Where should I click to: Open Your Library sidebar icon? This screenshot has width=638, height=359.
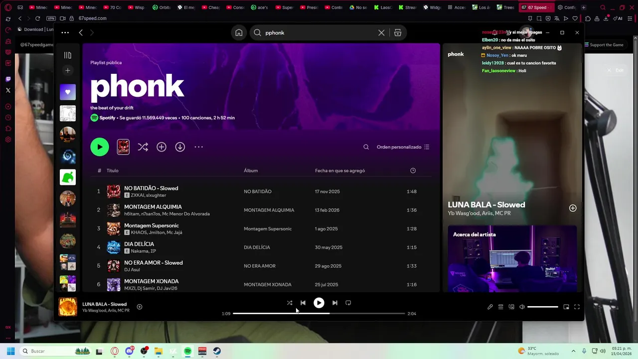pyautogui.click(x=68, y=55)
